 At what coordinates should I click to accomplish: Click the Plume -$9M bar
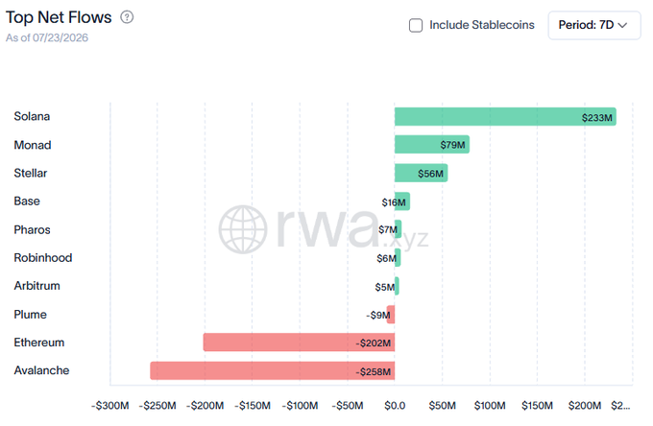[391, 315]
